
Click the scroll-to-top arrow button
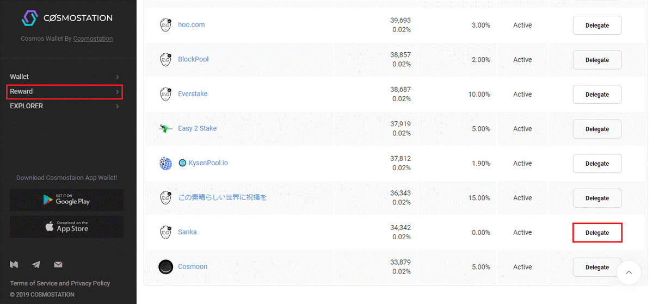(629, 273)
